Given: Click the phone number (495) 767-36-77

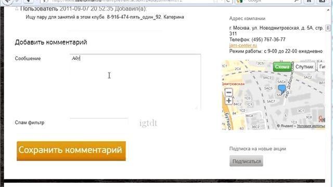Looking at the screenshot, I should tap(268, 39).
